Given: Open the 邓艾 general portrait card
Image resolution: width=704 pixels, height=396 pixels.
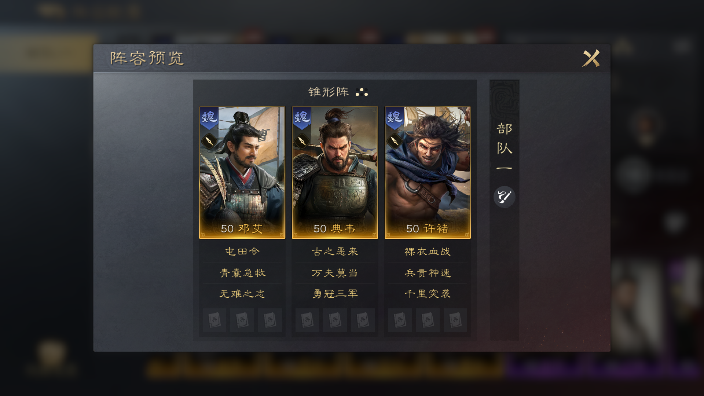Looking at the screenshot, I should (242, 173).
